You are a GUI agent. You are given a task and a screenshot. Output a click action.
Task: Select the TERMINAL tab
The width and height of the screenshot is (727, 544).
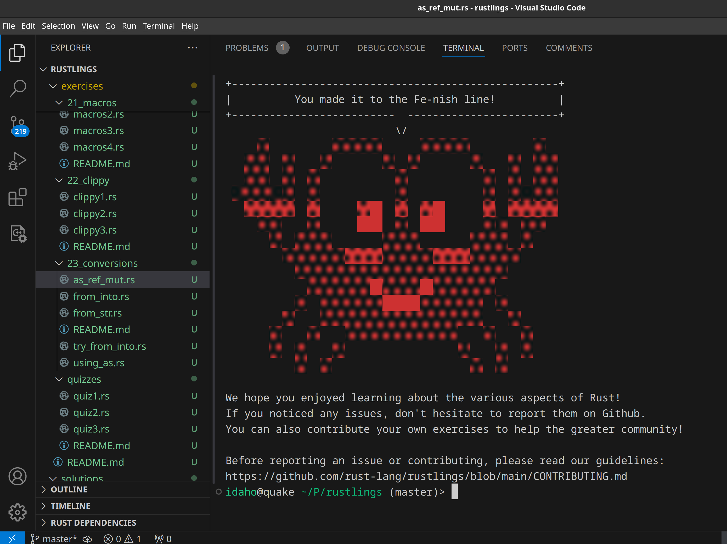[463, 48]
